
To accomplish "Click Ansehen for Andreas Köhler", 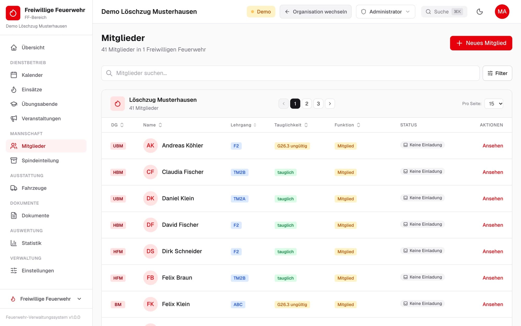I will pyautogui.click(x=493, y=146).
